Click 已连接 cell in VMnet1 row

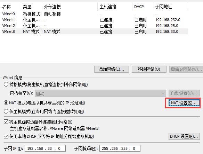point(106,20)
